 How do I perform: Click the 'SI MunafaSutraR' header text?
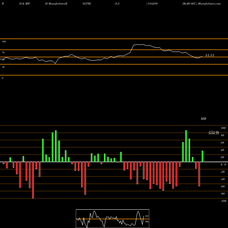tap(56, 4)
